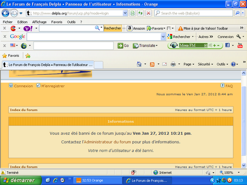Mute the Mona FM radio speaker
The height and width of the screenshot is (185, 247).
210,45
